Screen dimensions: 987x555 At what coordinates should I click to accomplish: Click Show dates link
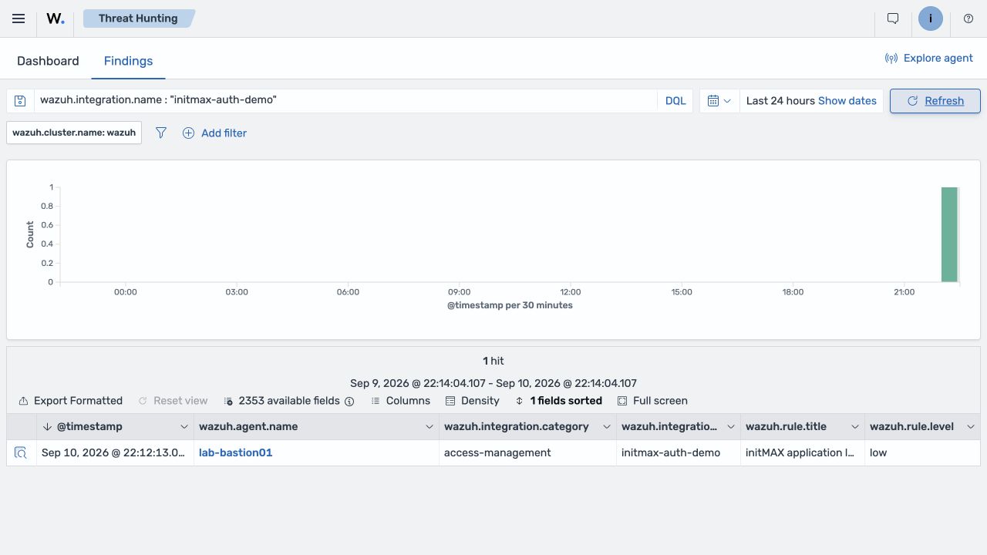pos(847,101)
